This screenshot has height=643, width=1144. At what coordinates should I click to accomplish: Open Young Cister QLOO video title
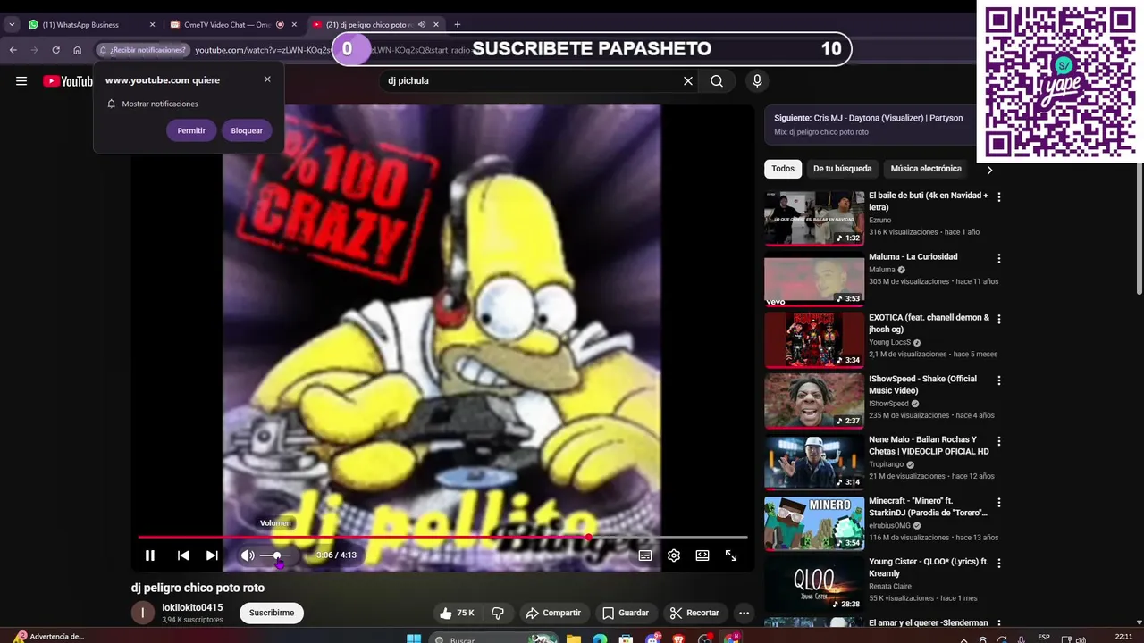tap(929, 568)
